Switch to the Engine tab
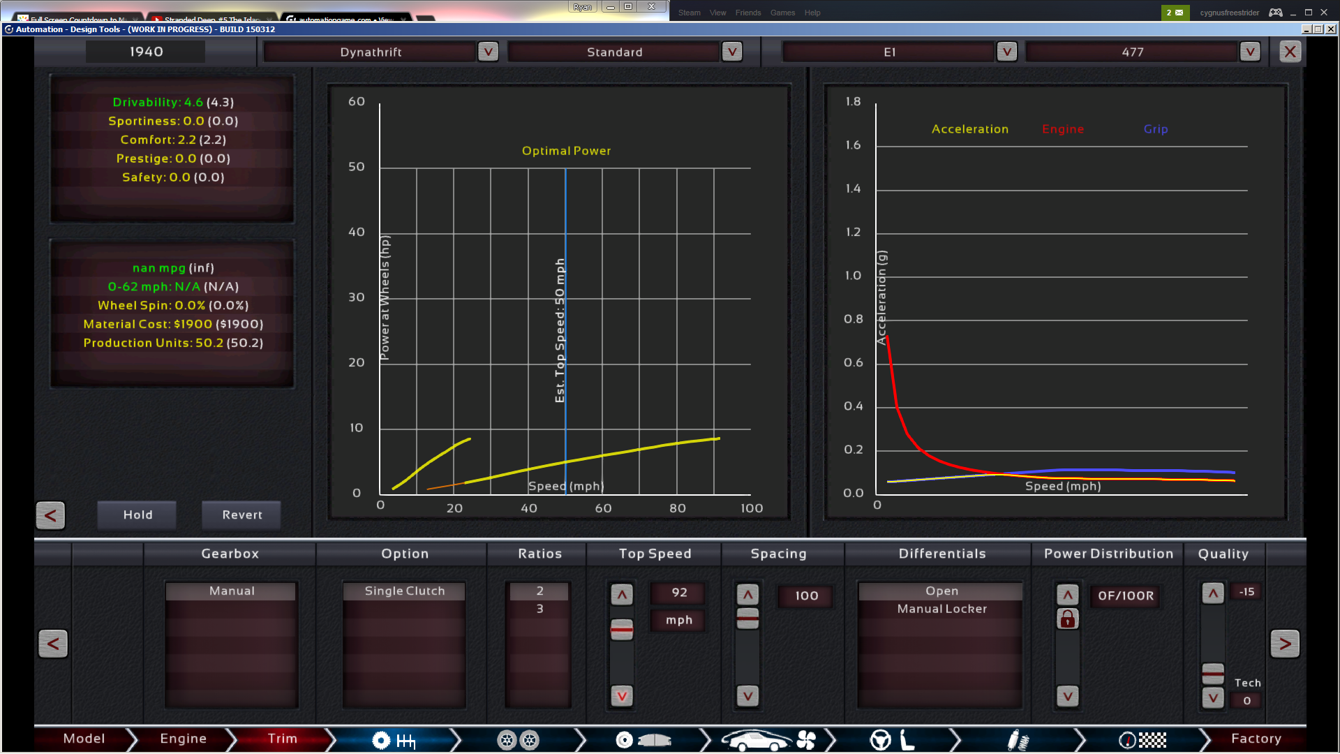1340x754 pixels. tap(184, 739)
